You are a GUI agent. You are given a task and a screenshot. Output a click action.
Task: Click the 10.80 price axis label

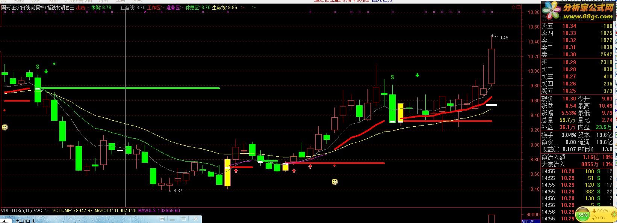(534, 12)
